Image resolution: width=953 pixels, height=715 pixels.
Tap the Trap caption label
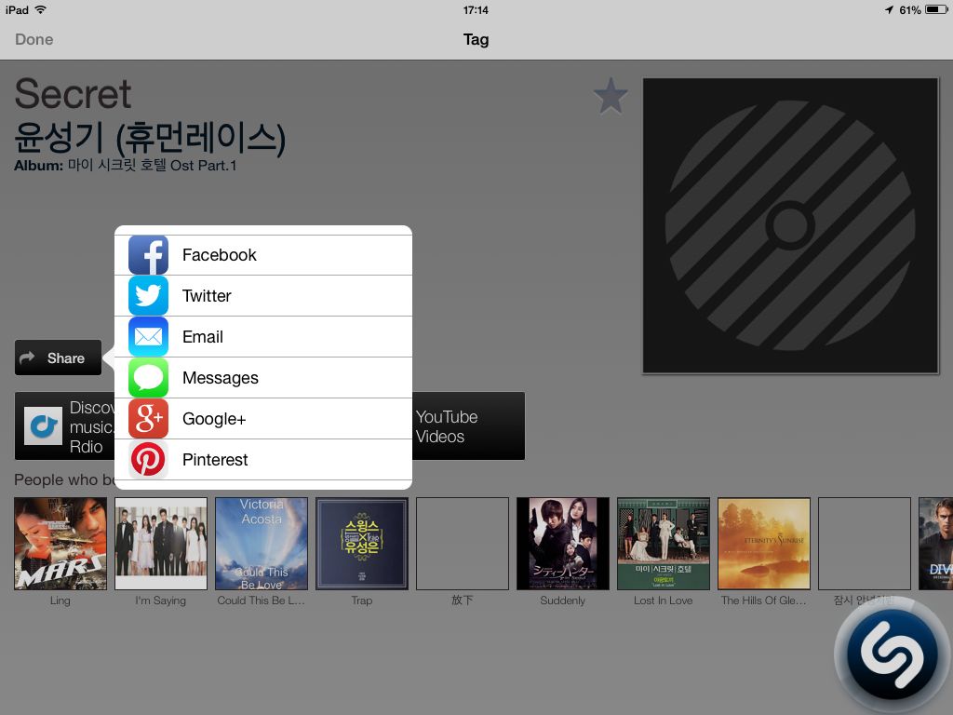tap(362, 600)
